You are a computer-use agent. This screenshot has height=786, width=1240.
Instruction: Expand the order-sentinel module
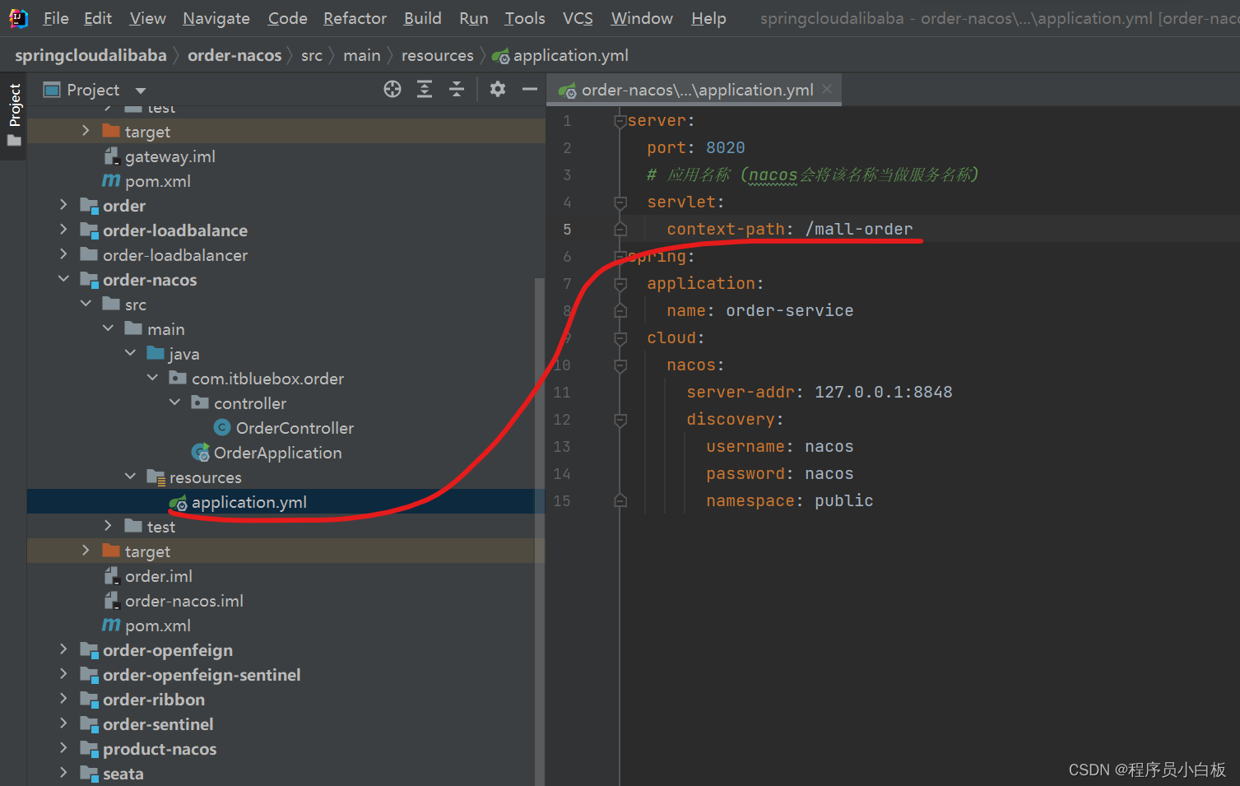63,723
